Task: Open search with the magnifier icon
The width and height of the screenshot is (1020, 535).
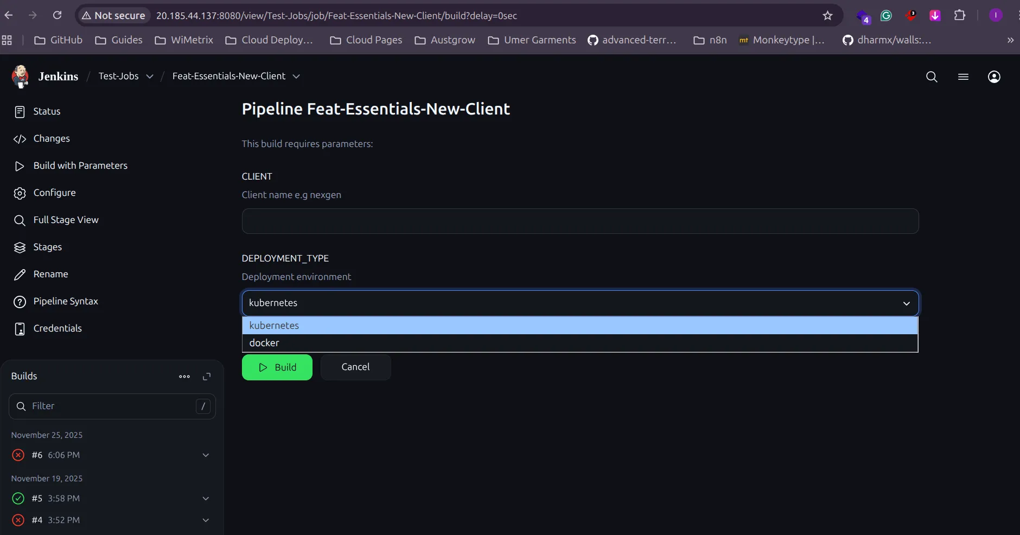Action: tap(932, 77)
